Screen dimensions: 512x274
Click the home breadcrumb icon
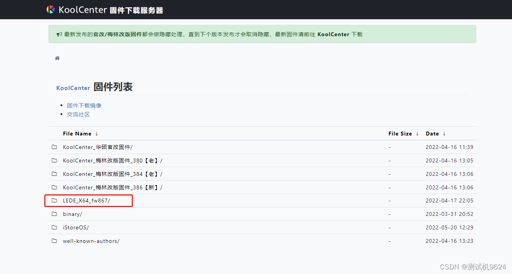pyautogui.click(x=57, y=58)
